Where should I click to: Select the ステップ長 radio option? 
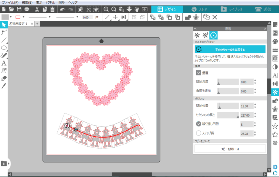click(x=198, y=133)
